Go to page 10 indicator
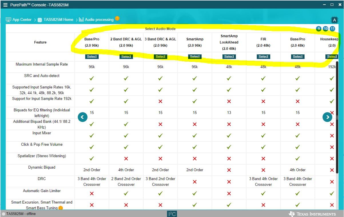The width and height of the screenshot is (344, 217). 325,29
